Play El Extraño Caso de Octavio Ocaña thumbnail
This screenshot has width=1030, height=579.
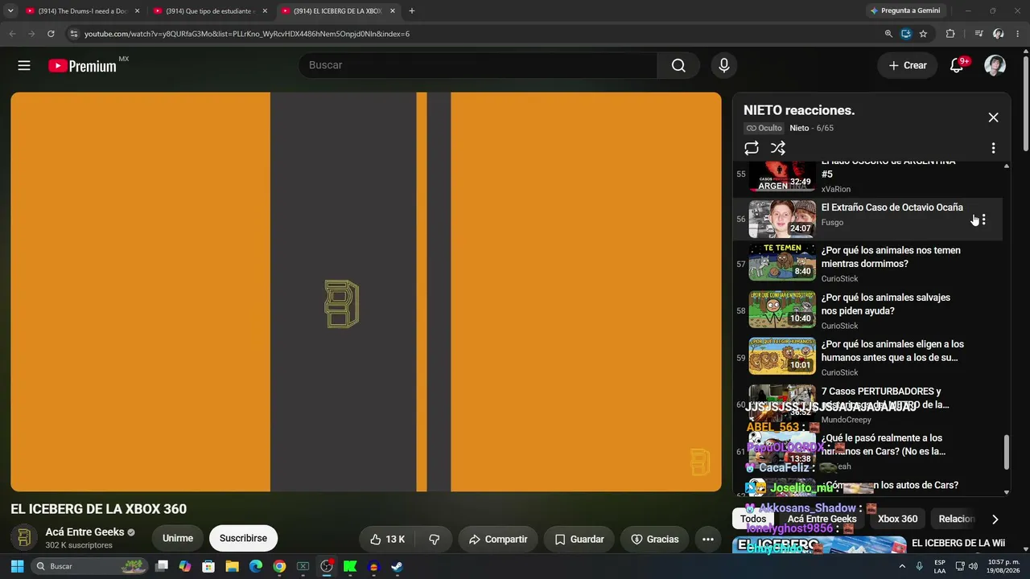pyautogui.click(x=782, y=219)
